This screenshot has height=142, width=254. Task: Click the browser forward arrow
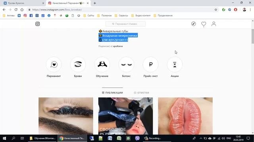tap(10, 9)
